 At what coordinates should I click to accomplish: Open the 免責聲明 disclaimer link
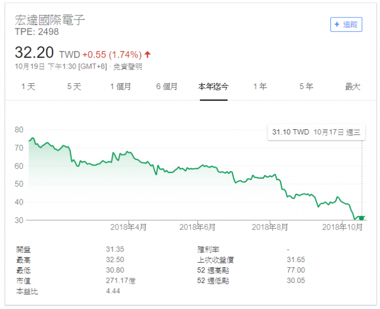tap(128, 66)
